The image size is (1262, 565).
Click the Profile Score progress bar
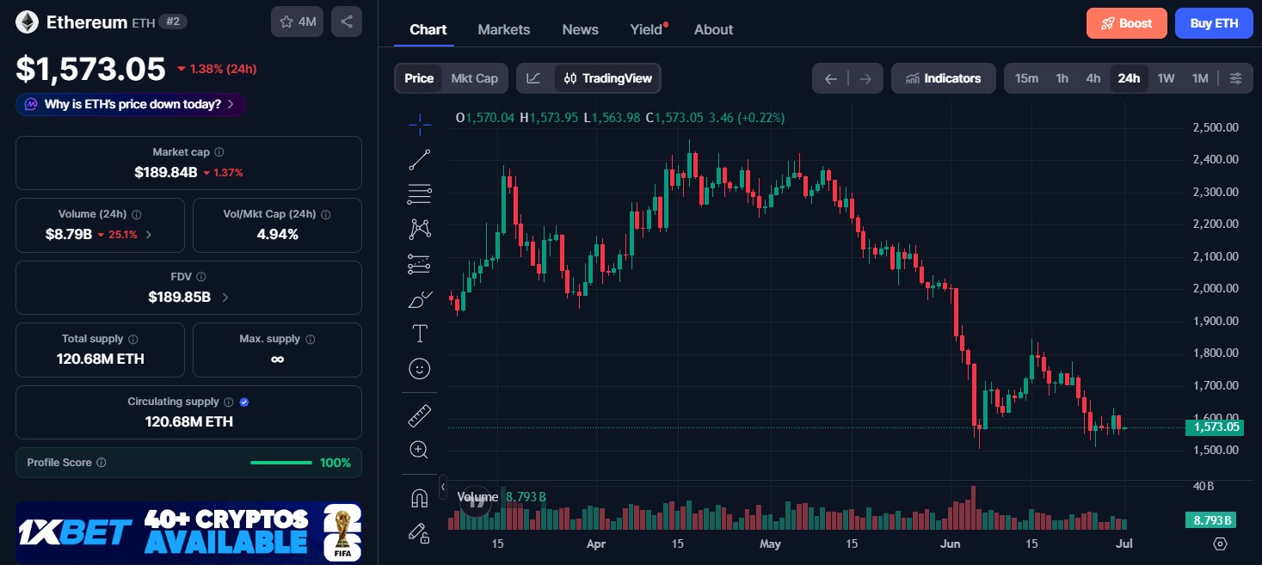(281, 463)
